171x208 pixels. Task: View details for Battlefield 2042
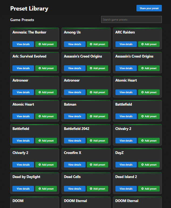pos(75,141)
